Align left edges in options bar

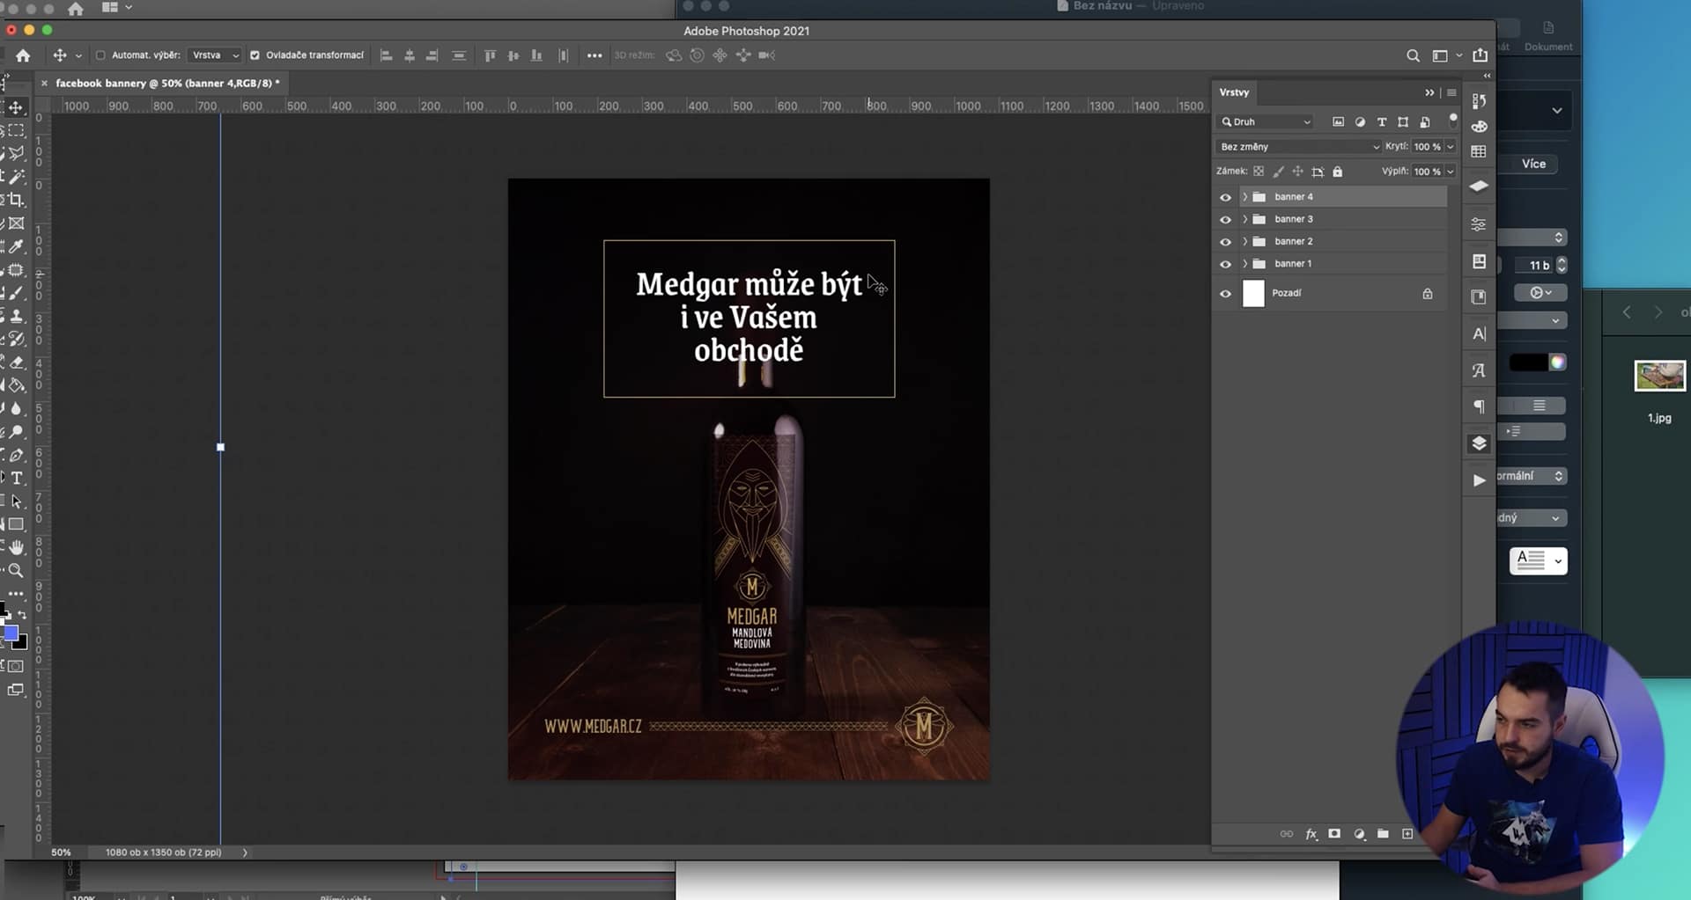[386, 55]
